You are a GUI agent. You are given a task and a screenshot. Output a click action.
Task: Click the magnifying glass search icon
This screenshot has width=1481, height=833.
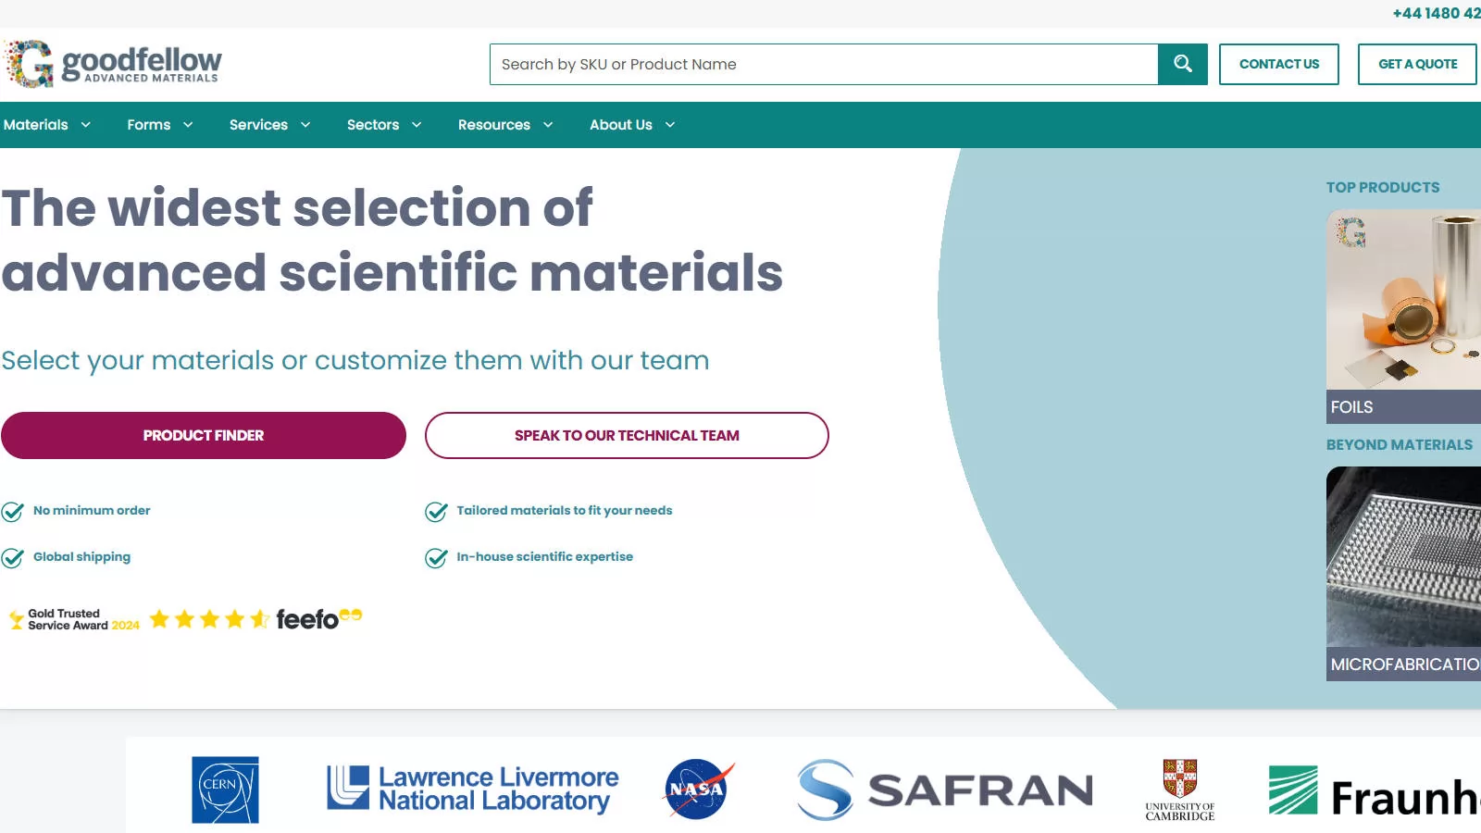[1182, 64]
